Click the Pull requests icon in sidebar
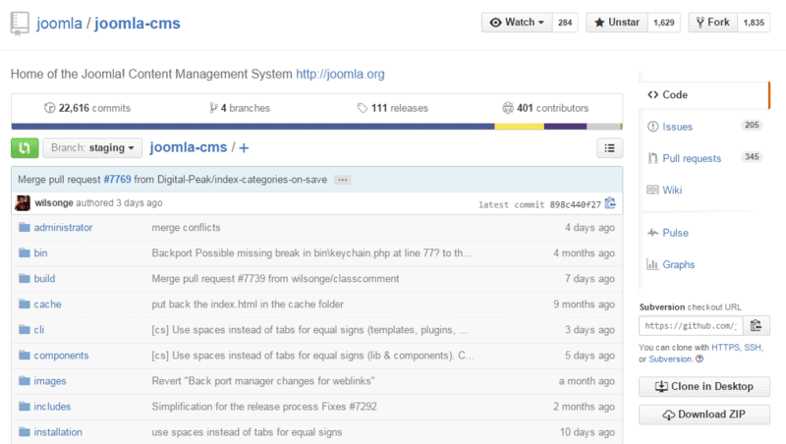This screenshot has width=786, height=444. (652, 158)
